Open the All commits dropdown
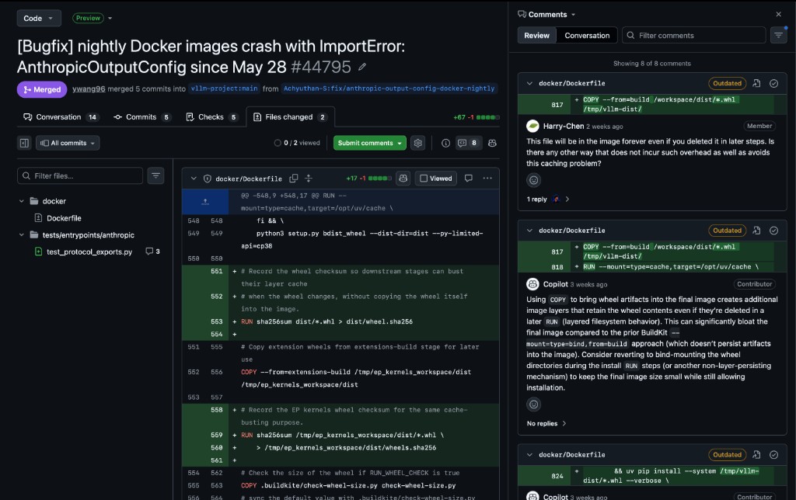This screenshot has width=796, height=500. point(68,143)
